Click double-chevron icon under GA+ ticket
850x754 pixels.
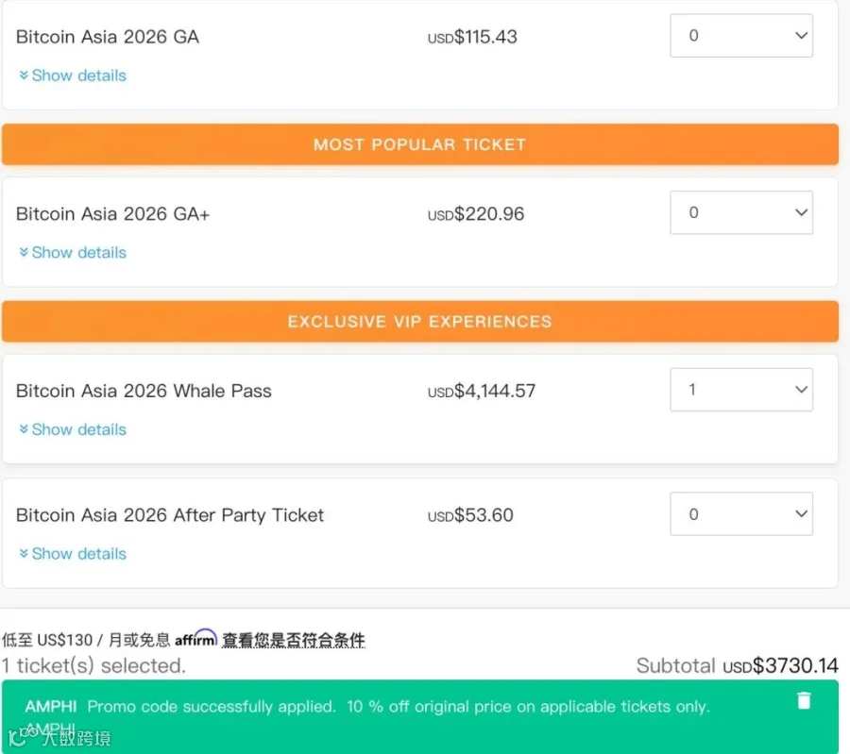[x=24, y=252]
